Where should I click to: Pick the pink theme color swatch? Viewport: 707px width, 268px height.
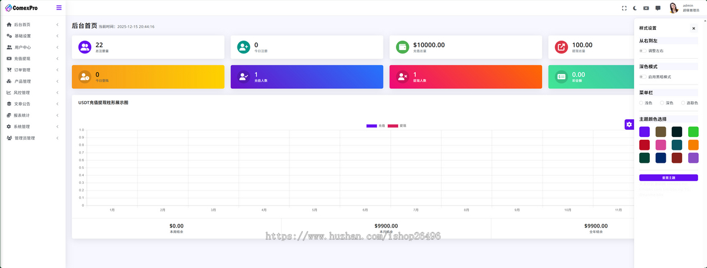point(660,145)
